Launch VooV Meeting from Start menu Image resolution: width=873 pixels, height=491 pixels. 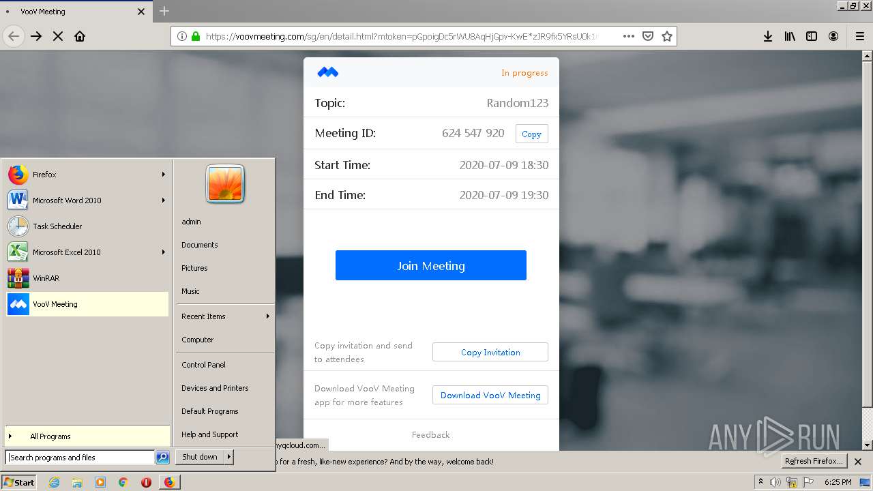[87, 304]
